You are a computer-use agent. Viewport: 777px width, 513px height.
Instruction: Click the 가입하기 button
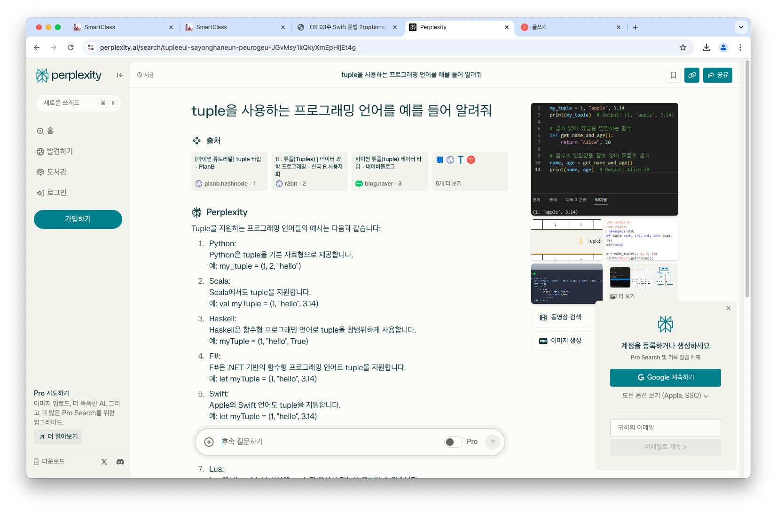coord(78,219)
